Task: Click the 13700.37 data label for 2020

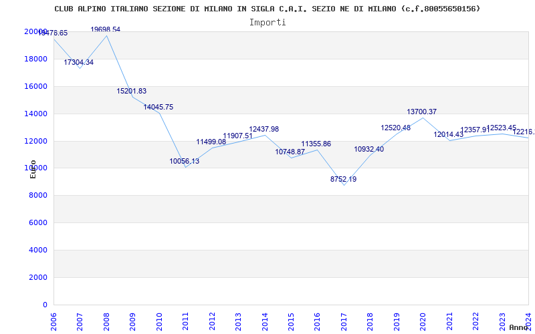Action: (422, 112)
